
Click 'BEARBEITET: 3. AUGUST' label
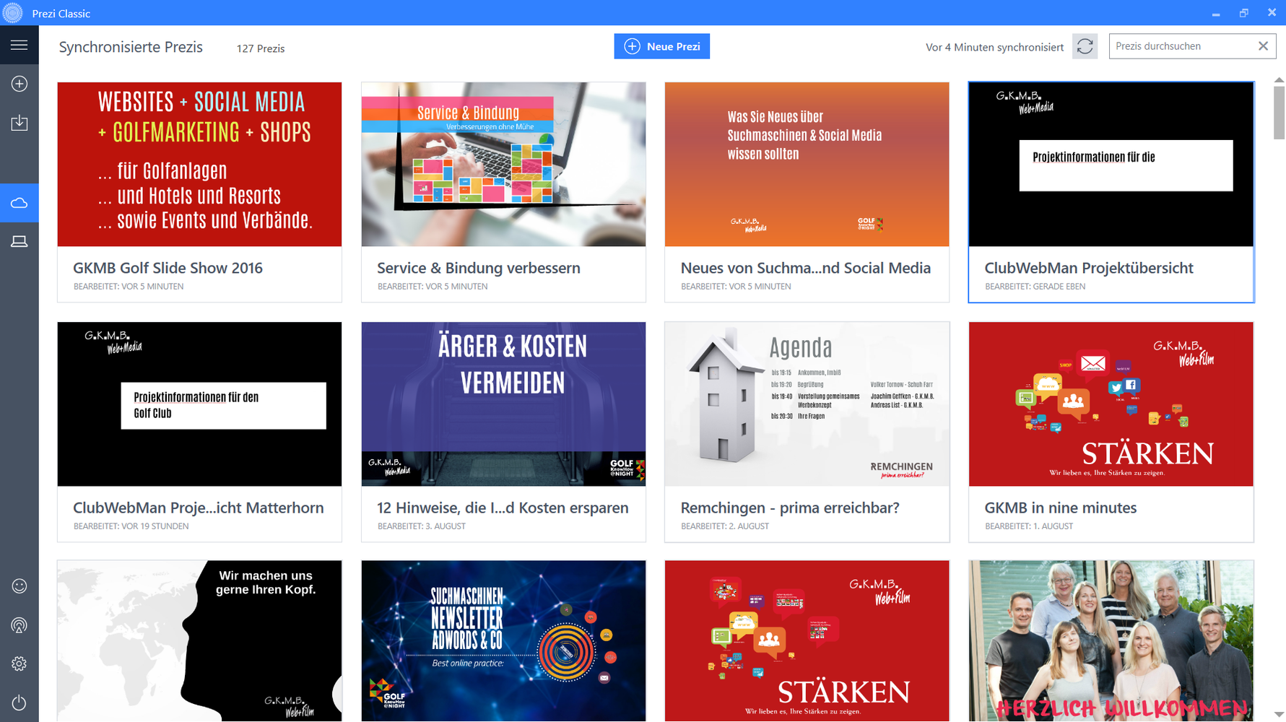click(421, 526)
